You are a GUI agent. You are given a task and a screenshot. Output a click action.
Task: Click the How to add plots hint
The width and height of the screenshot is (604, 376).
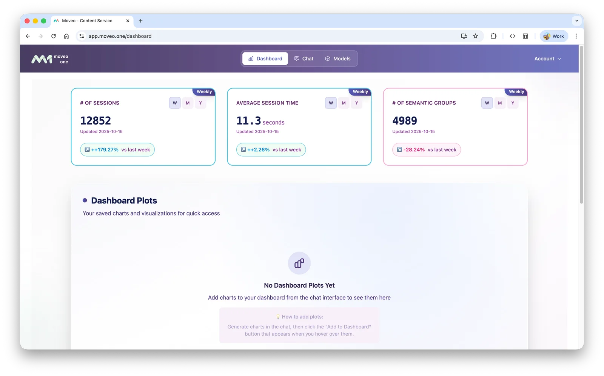(299, 325)
